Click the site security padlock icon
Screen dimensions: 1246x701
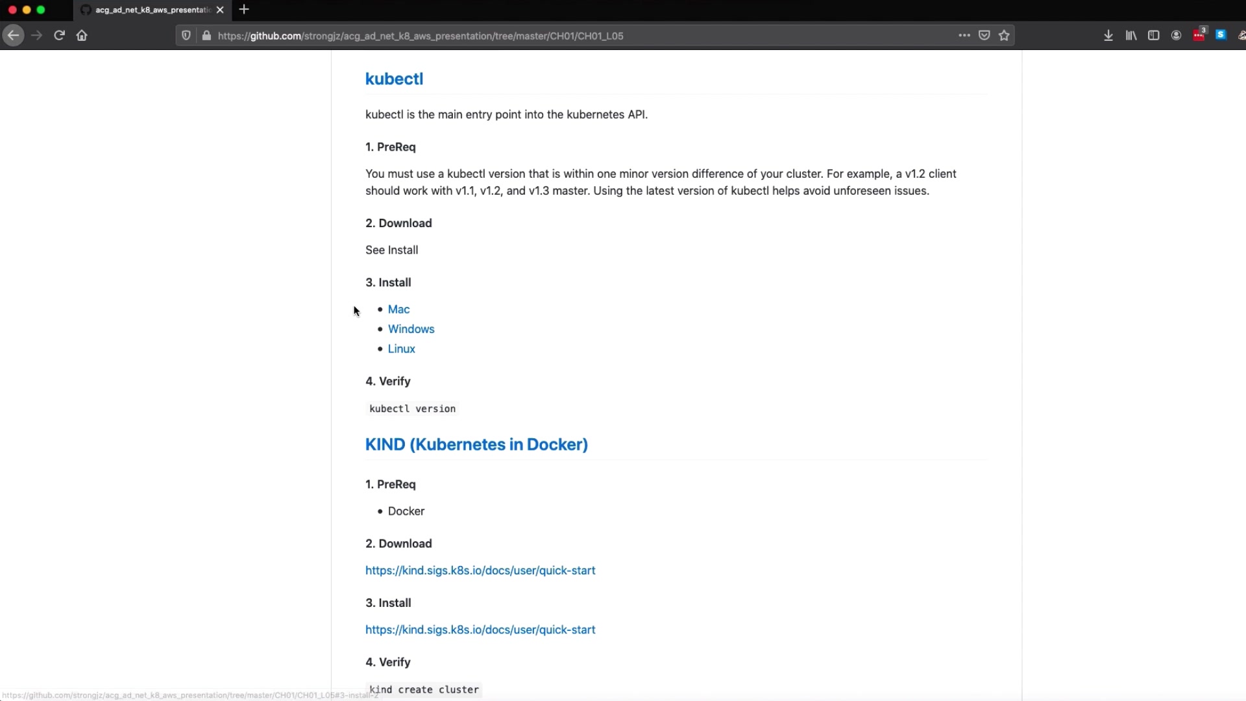(x=206, y=36)
